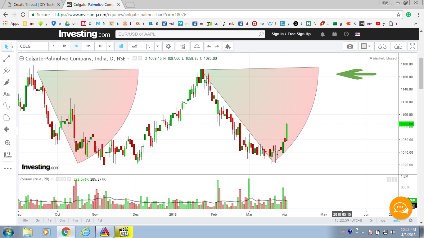Load chart layout from cloud

pyautogui.click(x=382, y=46)
